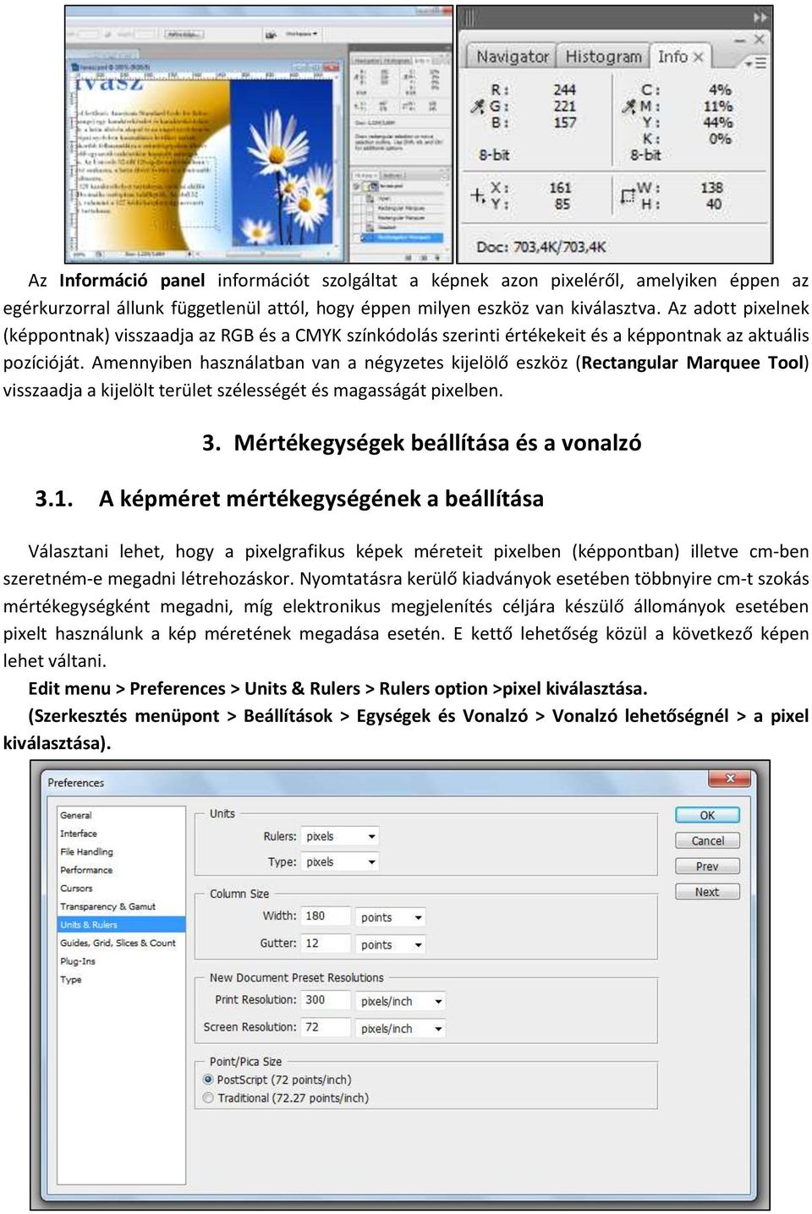Click the Next button
The width and height of the screenshot is (812, 1214).
coord(707,892)
